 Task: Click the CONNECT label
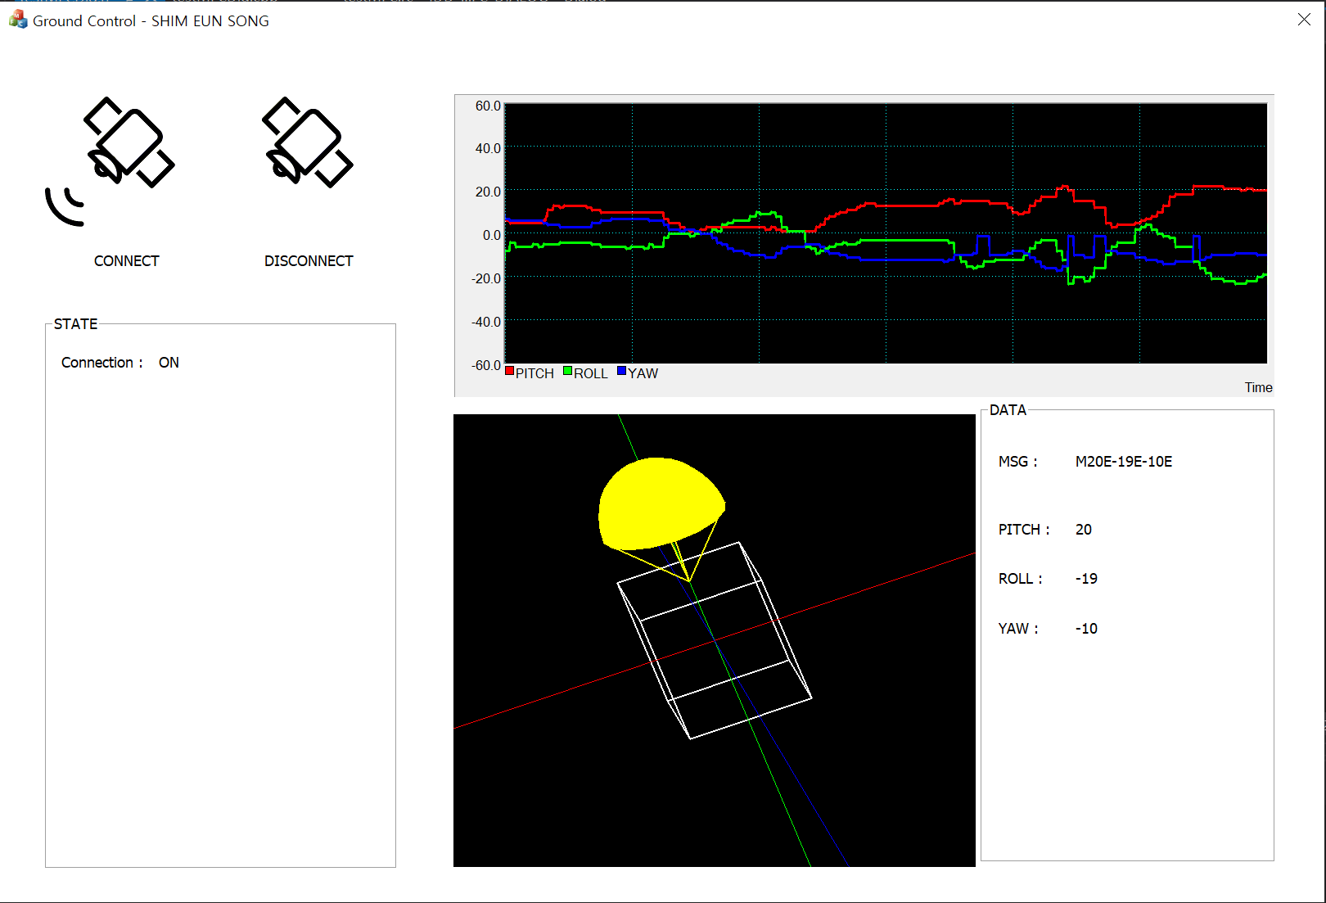pos(127,261)
